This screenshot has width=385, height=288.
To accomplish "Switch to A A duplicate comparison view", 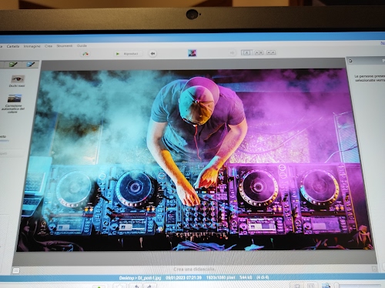I will pyautogui.click(x=271, y=52).
